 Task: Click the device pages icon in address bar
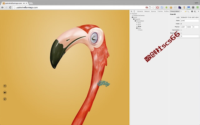pos(150,7)
